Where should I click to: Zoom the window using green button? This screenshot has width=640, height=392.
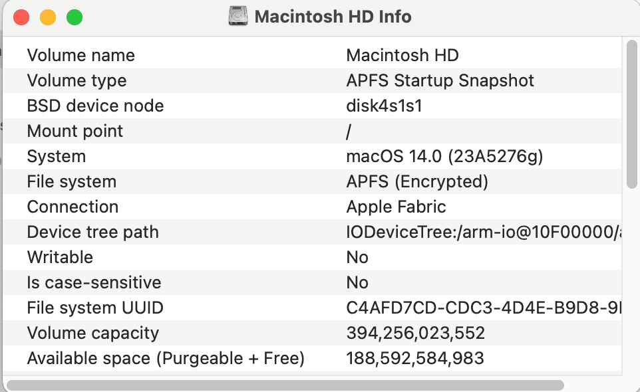click(75, 17)
